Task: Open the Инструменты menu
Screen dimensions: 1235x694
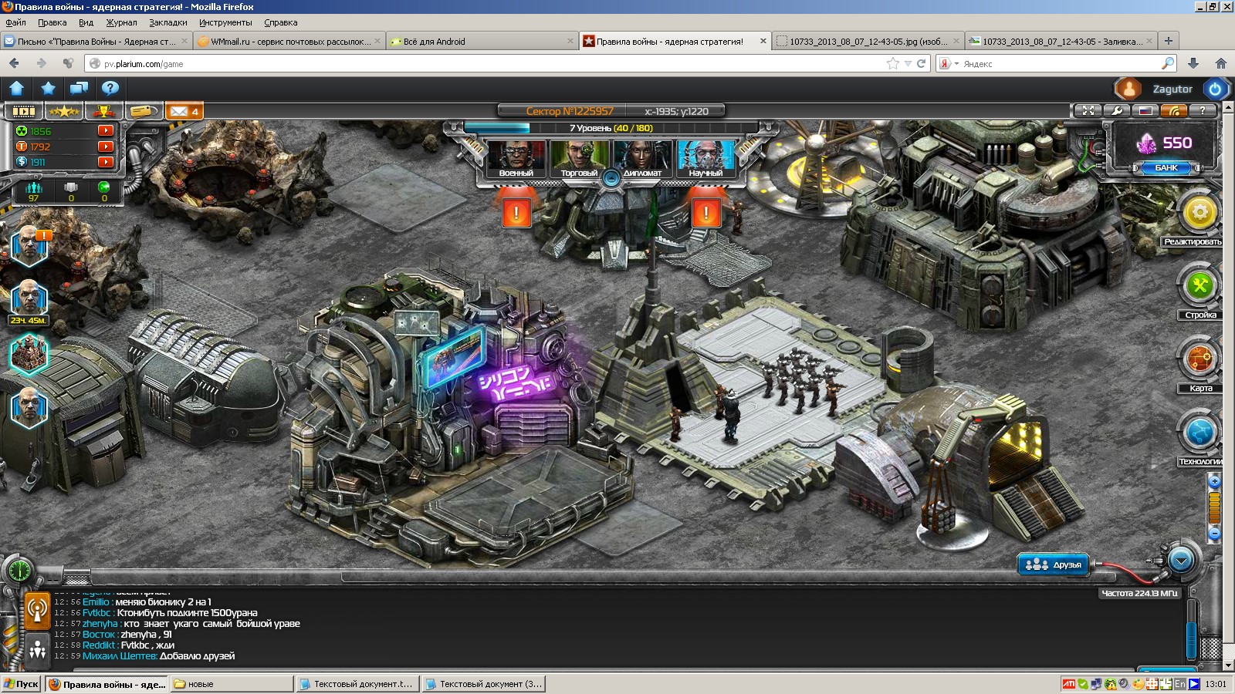Action: tap(225, 22)
